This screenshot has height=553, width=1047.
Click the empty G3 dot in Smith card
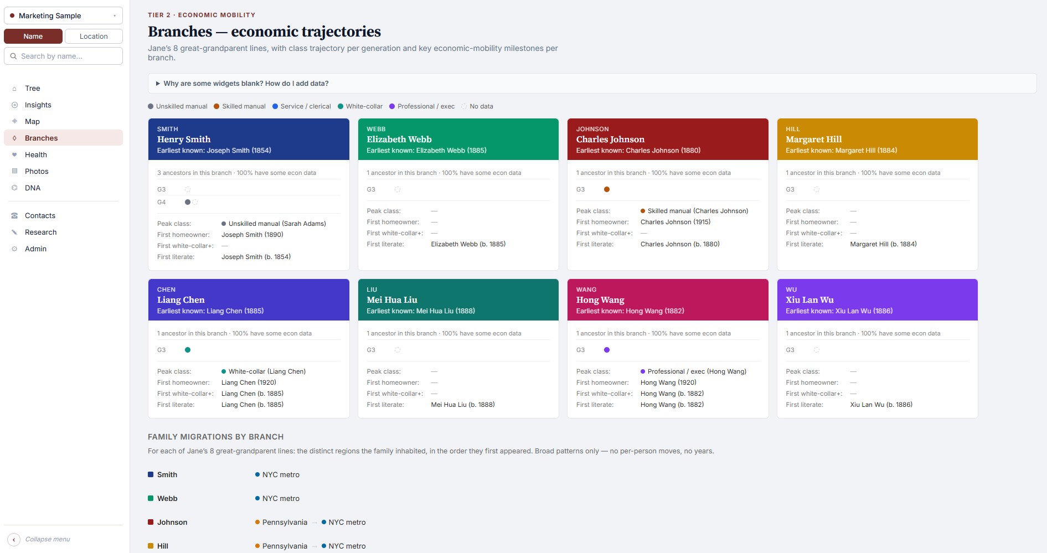(188, 189)
